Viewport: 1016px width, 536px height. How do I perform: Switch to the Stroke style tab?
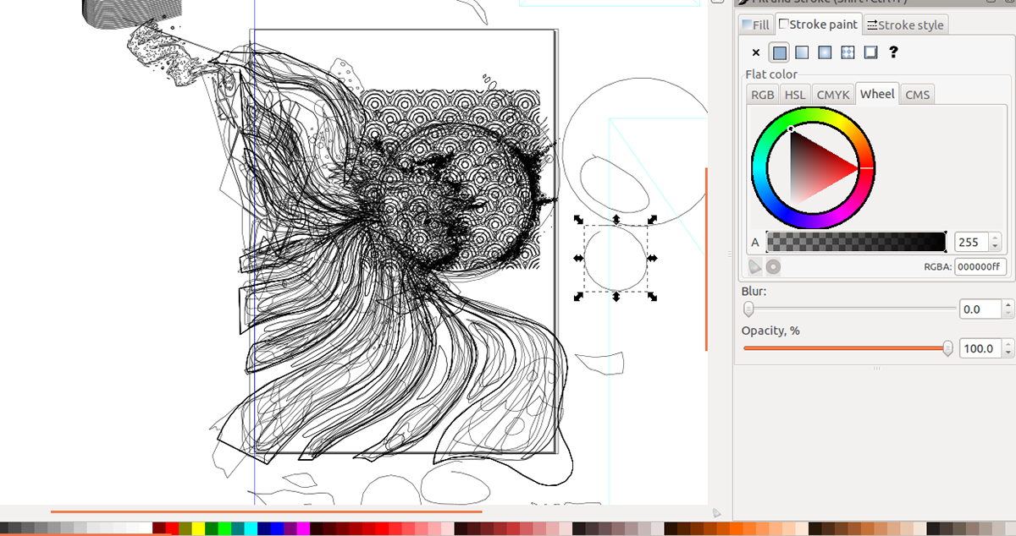pos(905,25)
